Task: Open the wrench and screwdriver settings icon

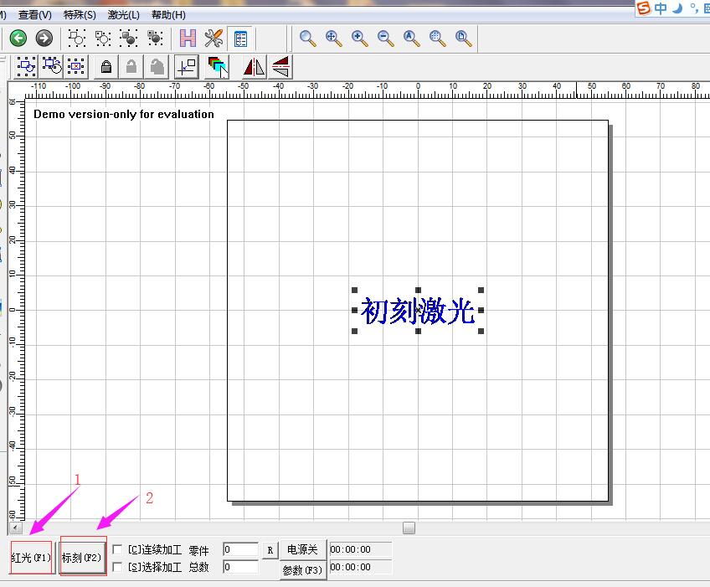Action: click(214, 38)
